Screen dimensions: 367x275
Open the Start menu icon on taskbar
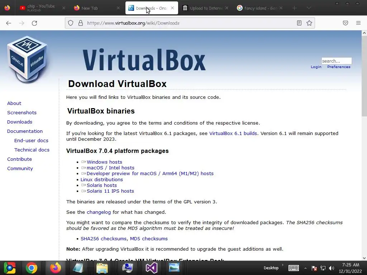(x=9, y=268)
